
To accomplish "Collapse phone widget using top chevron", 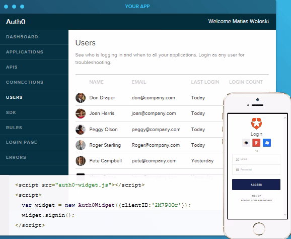I will pos(285,118).
